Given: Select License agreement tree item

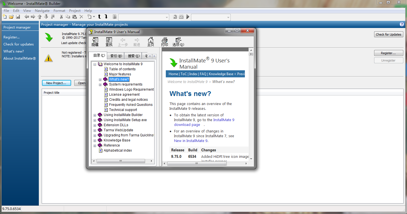Looking at the screenshot, I should (x=124, y=95).
